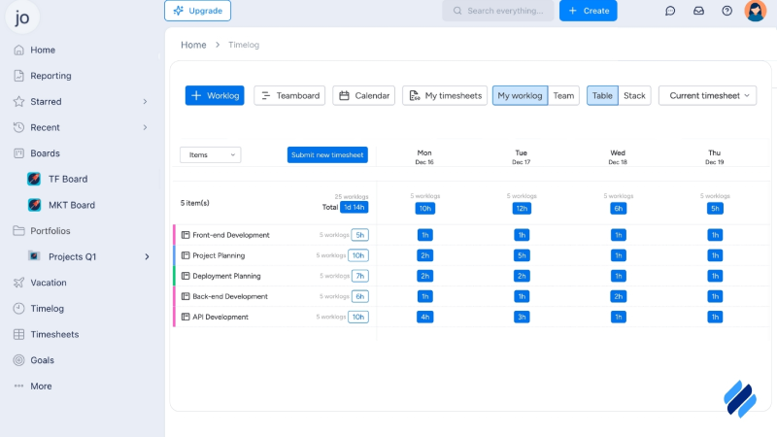Viewport: 777px width, 437px height.
Task: Toggle to Stack view
Action: 634,95
